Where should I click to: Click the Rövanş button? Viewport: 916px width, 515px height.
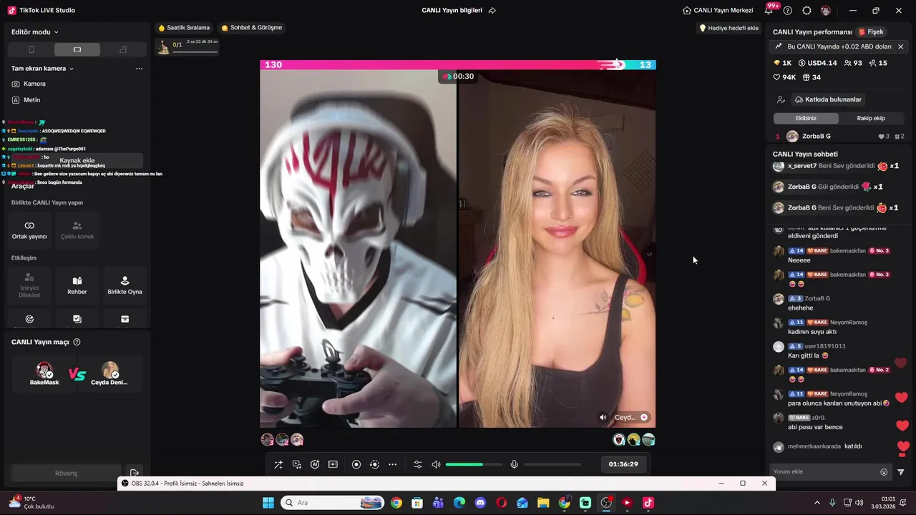(x=66, y=473)
